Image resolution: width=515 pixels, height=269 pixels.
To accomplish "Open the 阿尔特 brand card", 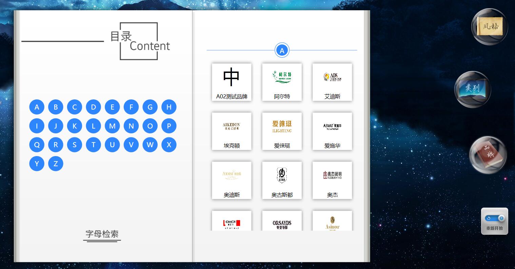I will [x=282, y=82].
